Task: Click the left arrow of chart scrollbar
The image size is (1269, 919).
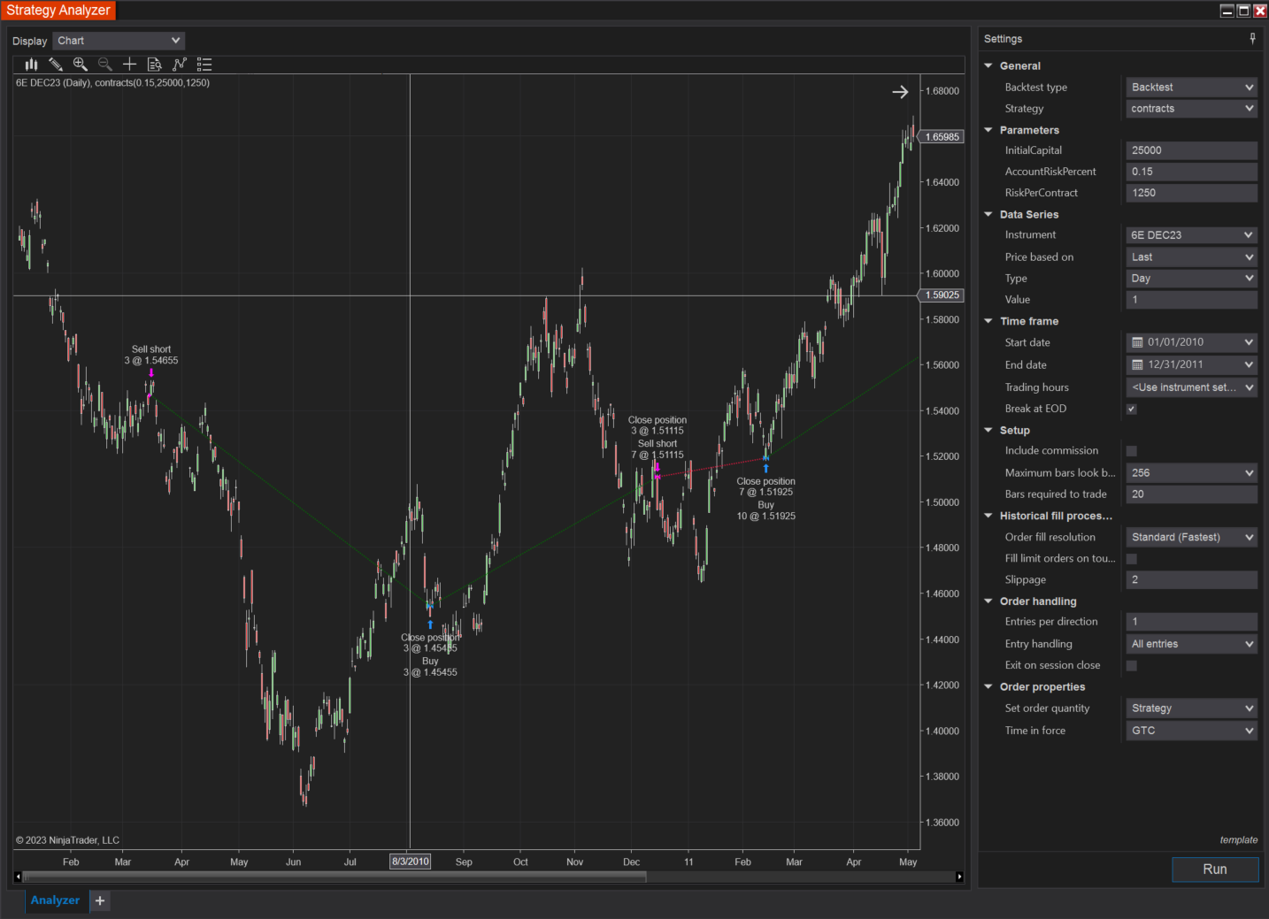Action: point(18,877)
